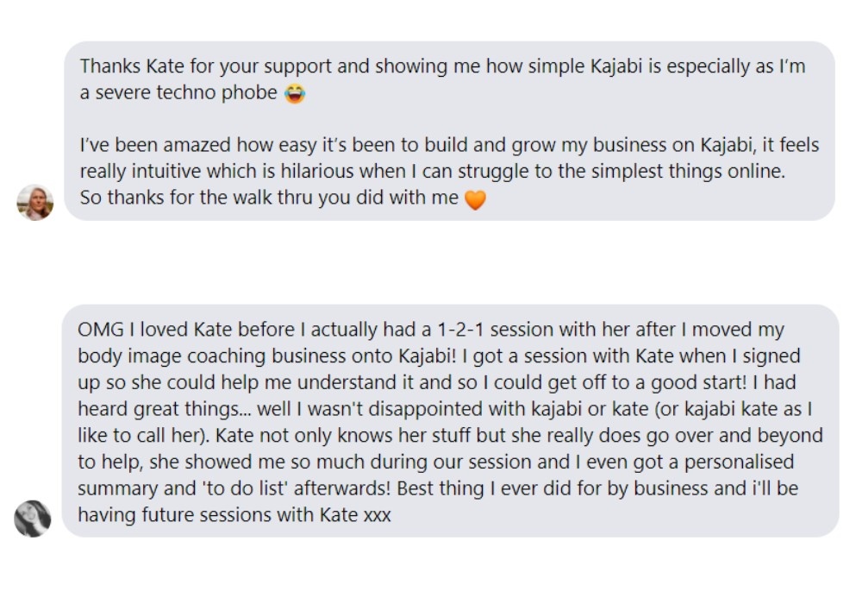Select the message starting 'OMG I loved Kate'
This screenshot has height=604, width=862.
pyautogui.click(x=448, y=421)
